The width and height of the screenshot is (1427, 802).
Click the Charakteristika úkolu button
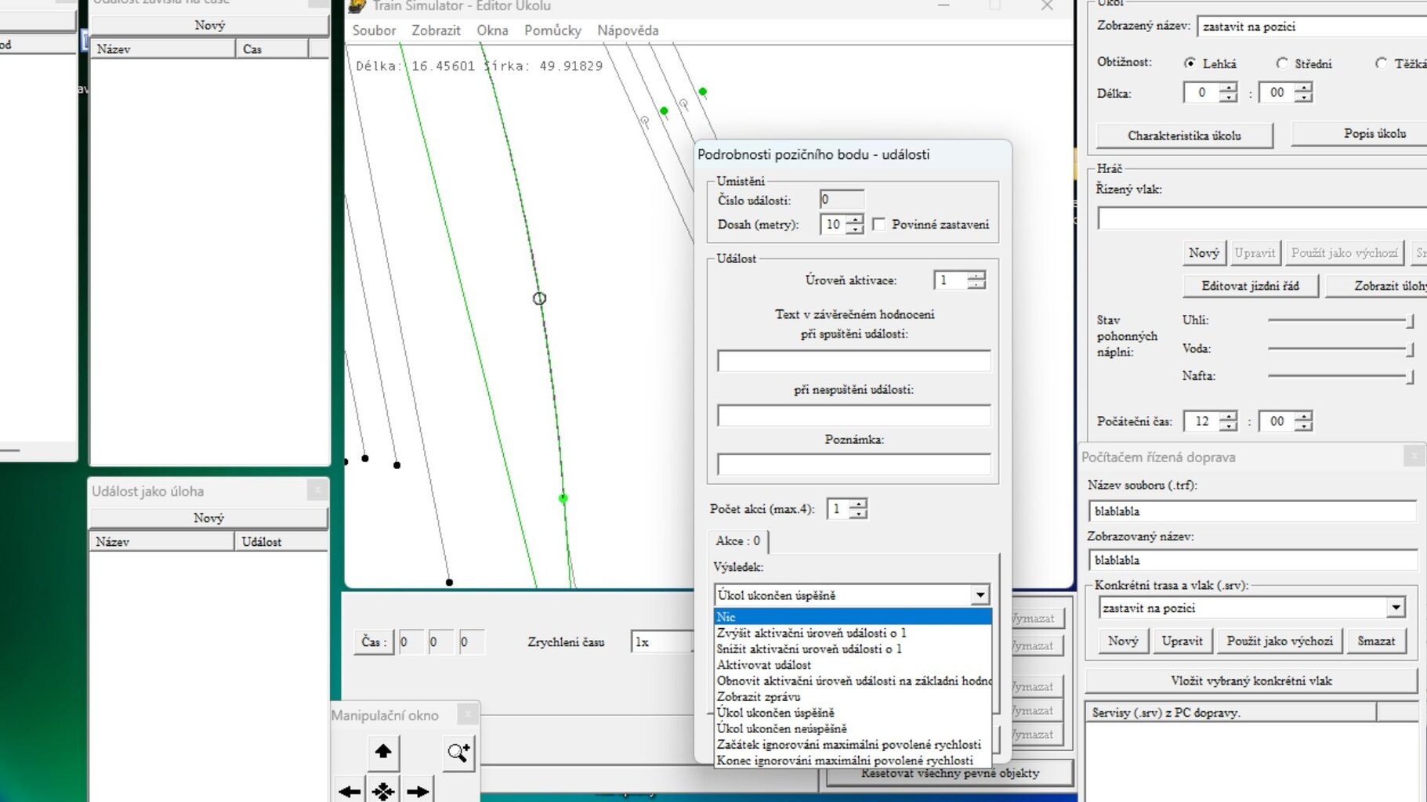tap(1184, 135)
